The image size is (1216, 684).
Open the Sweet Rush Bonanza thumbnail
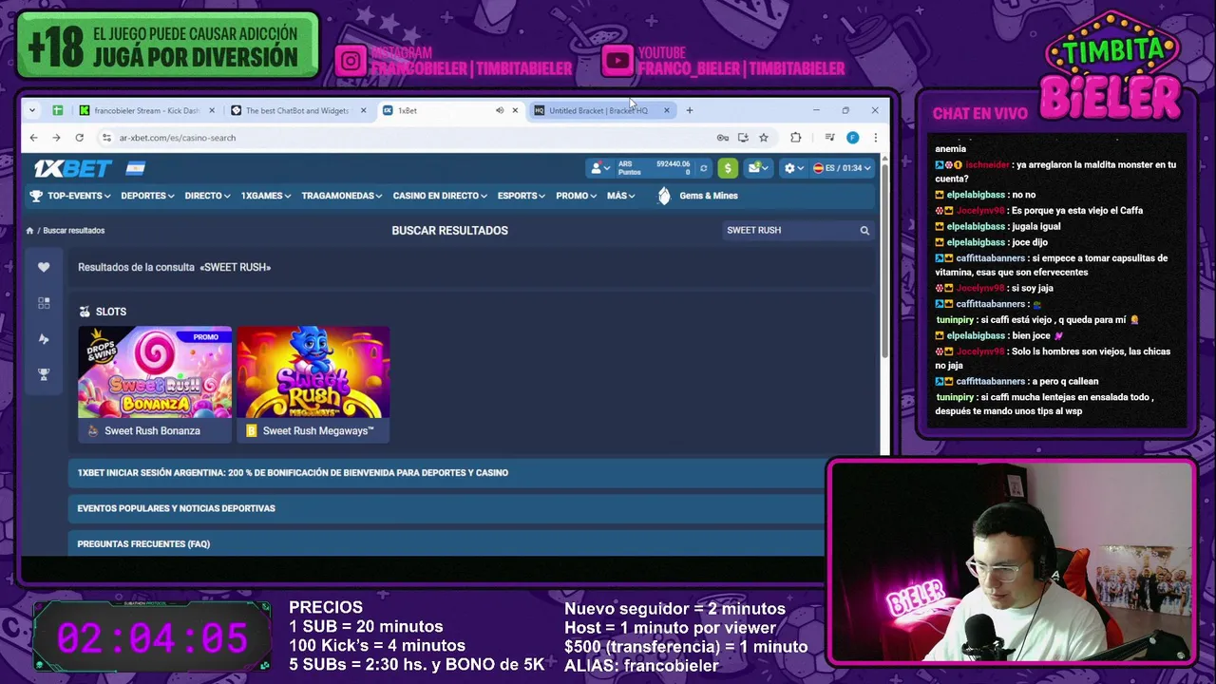click(155, 372)
